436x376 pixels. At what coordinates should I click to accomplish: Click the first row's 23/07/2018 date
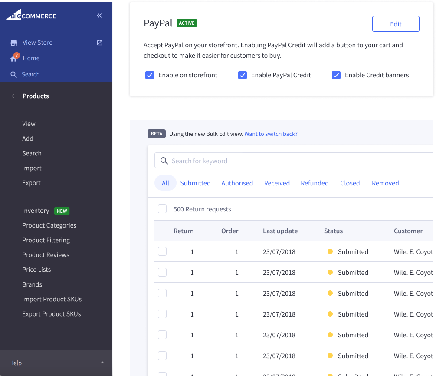click(x=279, y=251)
